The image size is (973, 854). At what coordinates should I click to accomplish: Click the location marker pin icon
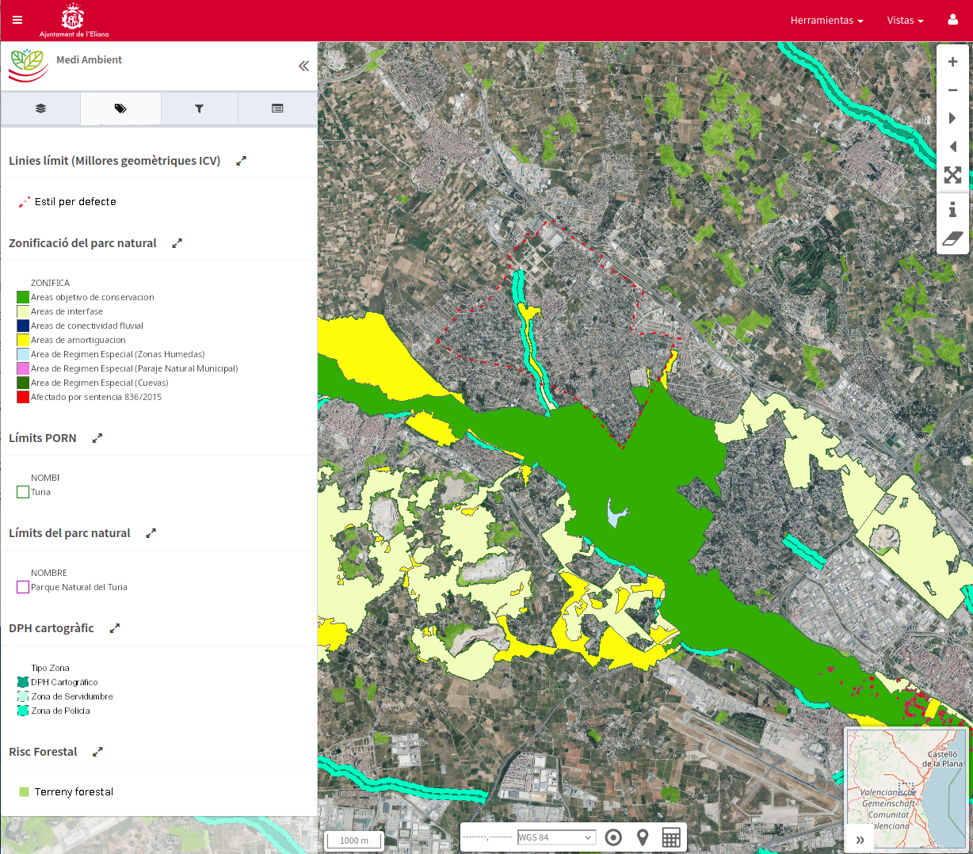643,837
